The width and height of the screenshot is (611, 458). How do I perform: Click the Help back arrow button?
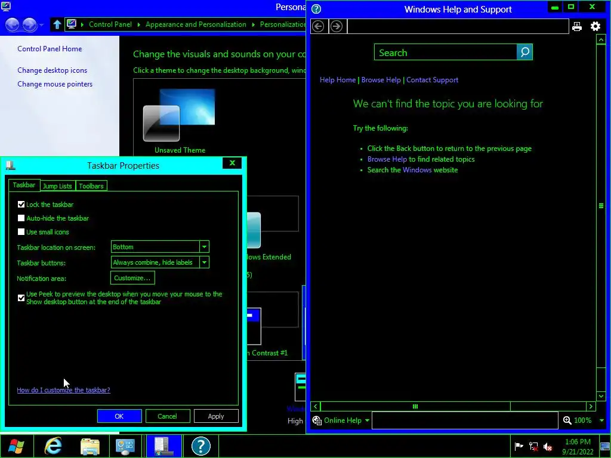pyautogui.click(x=319, y=26)
